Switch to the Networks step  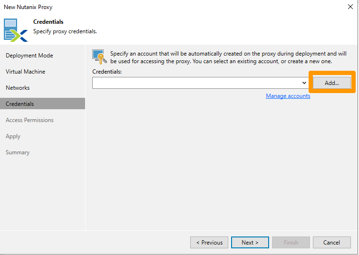[18, 88]
